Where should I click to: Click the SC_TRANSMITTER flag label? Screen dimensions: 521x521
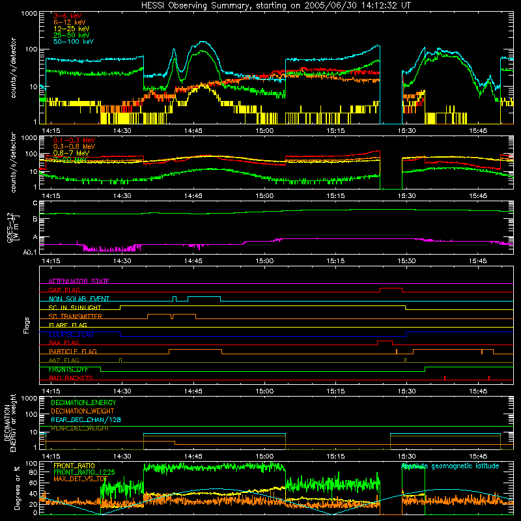point(76,316)
